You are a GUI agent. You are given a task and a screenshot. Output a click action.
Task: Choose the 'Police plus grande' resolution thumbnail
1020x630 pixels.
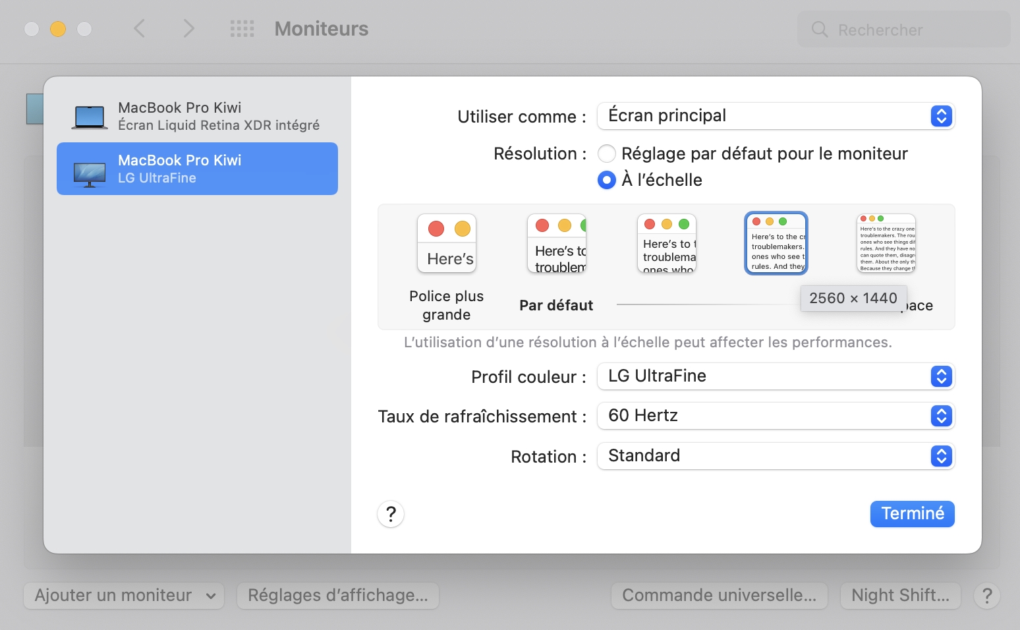(x=447, y=243)
